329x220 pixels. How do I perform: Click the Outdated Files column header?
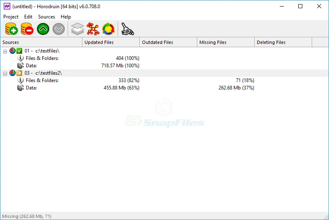[169, 42]
